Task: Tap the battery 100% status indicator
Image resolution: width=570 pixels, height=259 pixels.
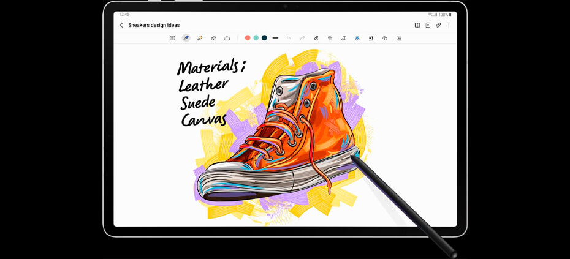Action: point(445,15)
